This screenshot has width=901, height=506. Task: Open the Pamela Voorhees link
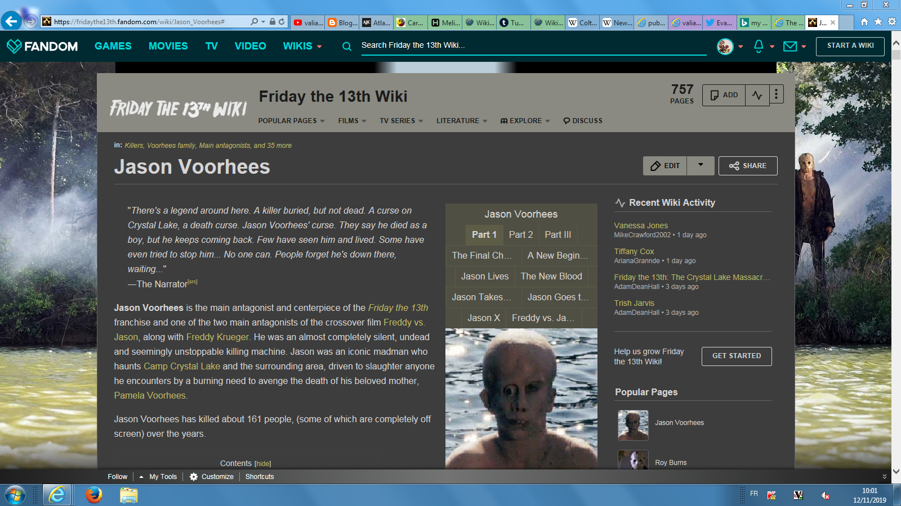click(x=150, y=396)
